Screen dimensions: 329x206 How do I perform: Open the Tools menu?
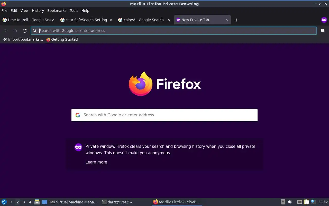[x=74, y=11]
